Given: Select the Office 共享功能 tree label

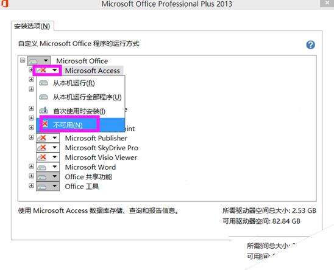Looking at the screenshot, I should tap(88, 177).
